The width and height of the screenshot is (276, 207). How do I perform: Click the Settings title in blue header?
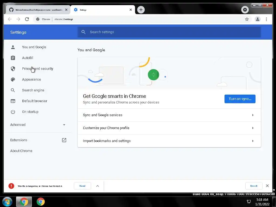18,32
